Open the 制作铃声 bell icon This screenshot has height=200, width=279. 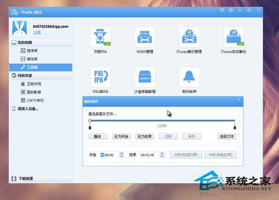[x=189, y=77]
